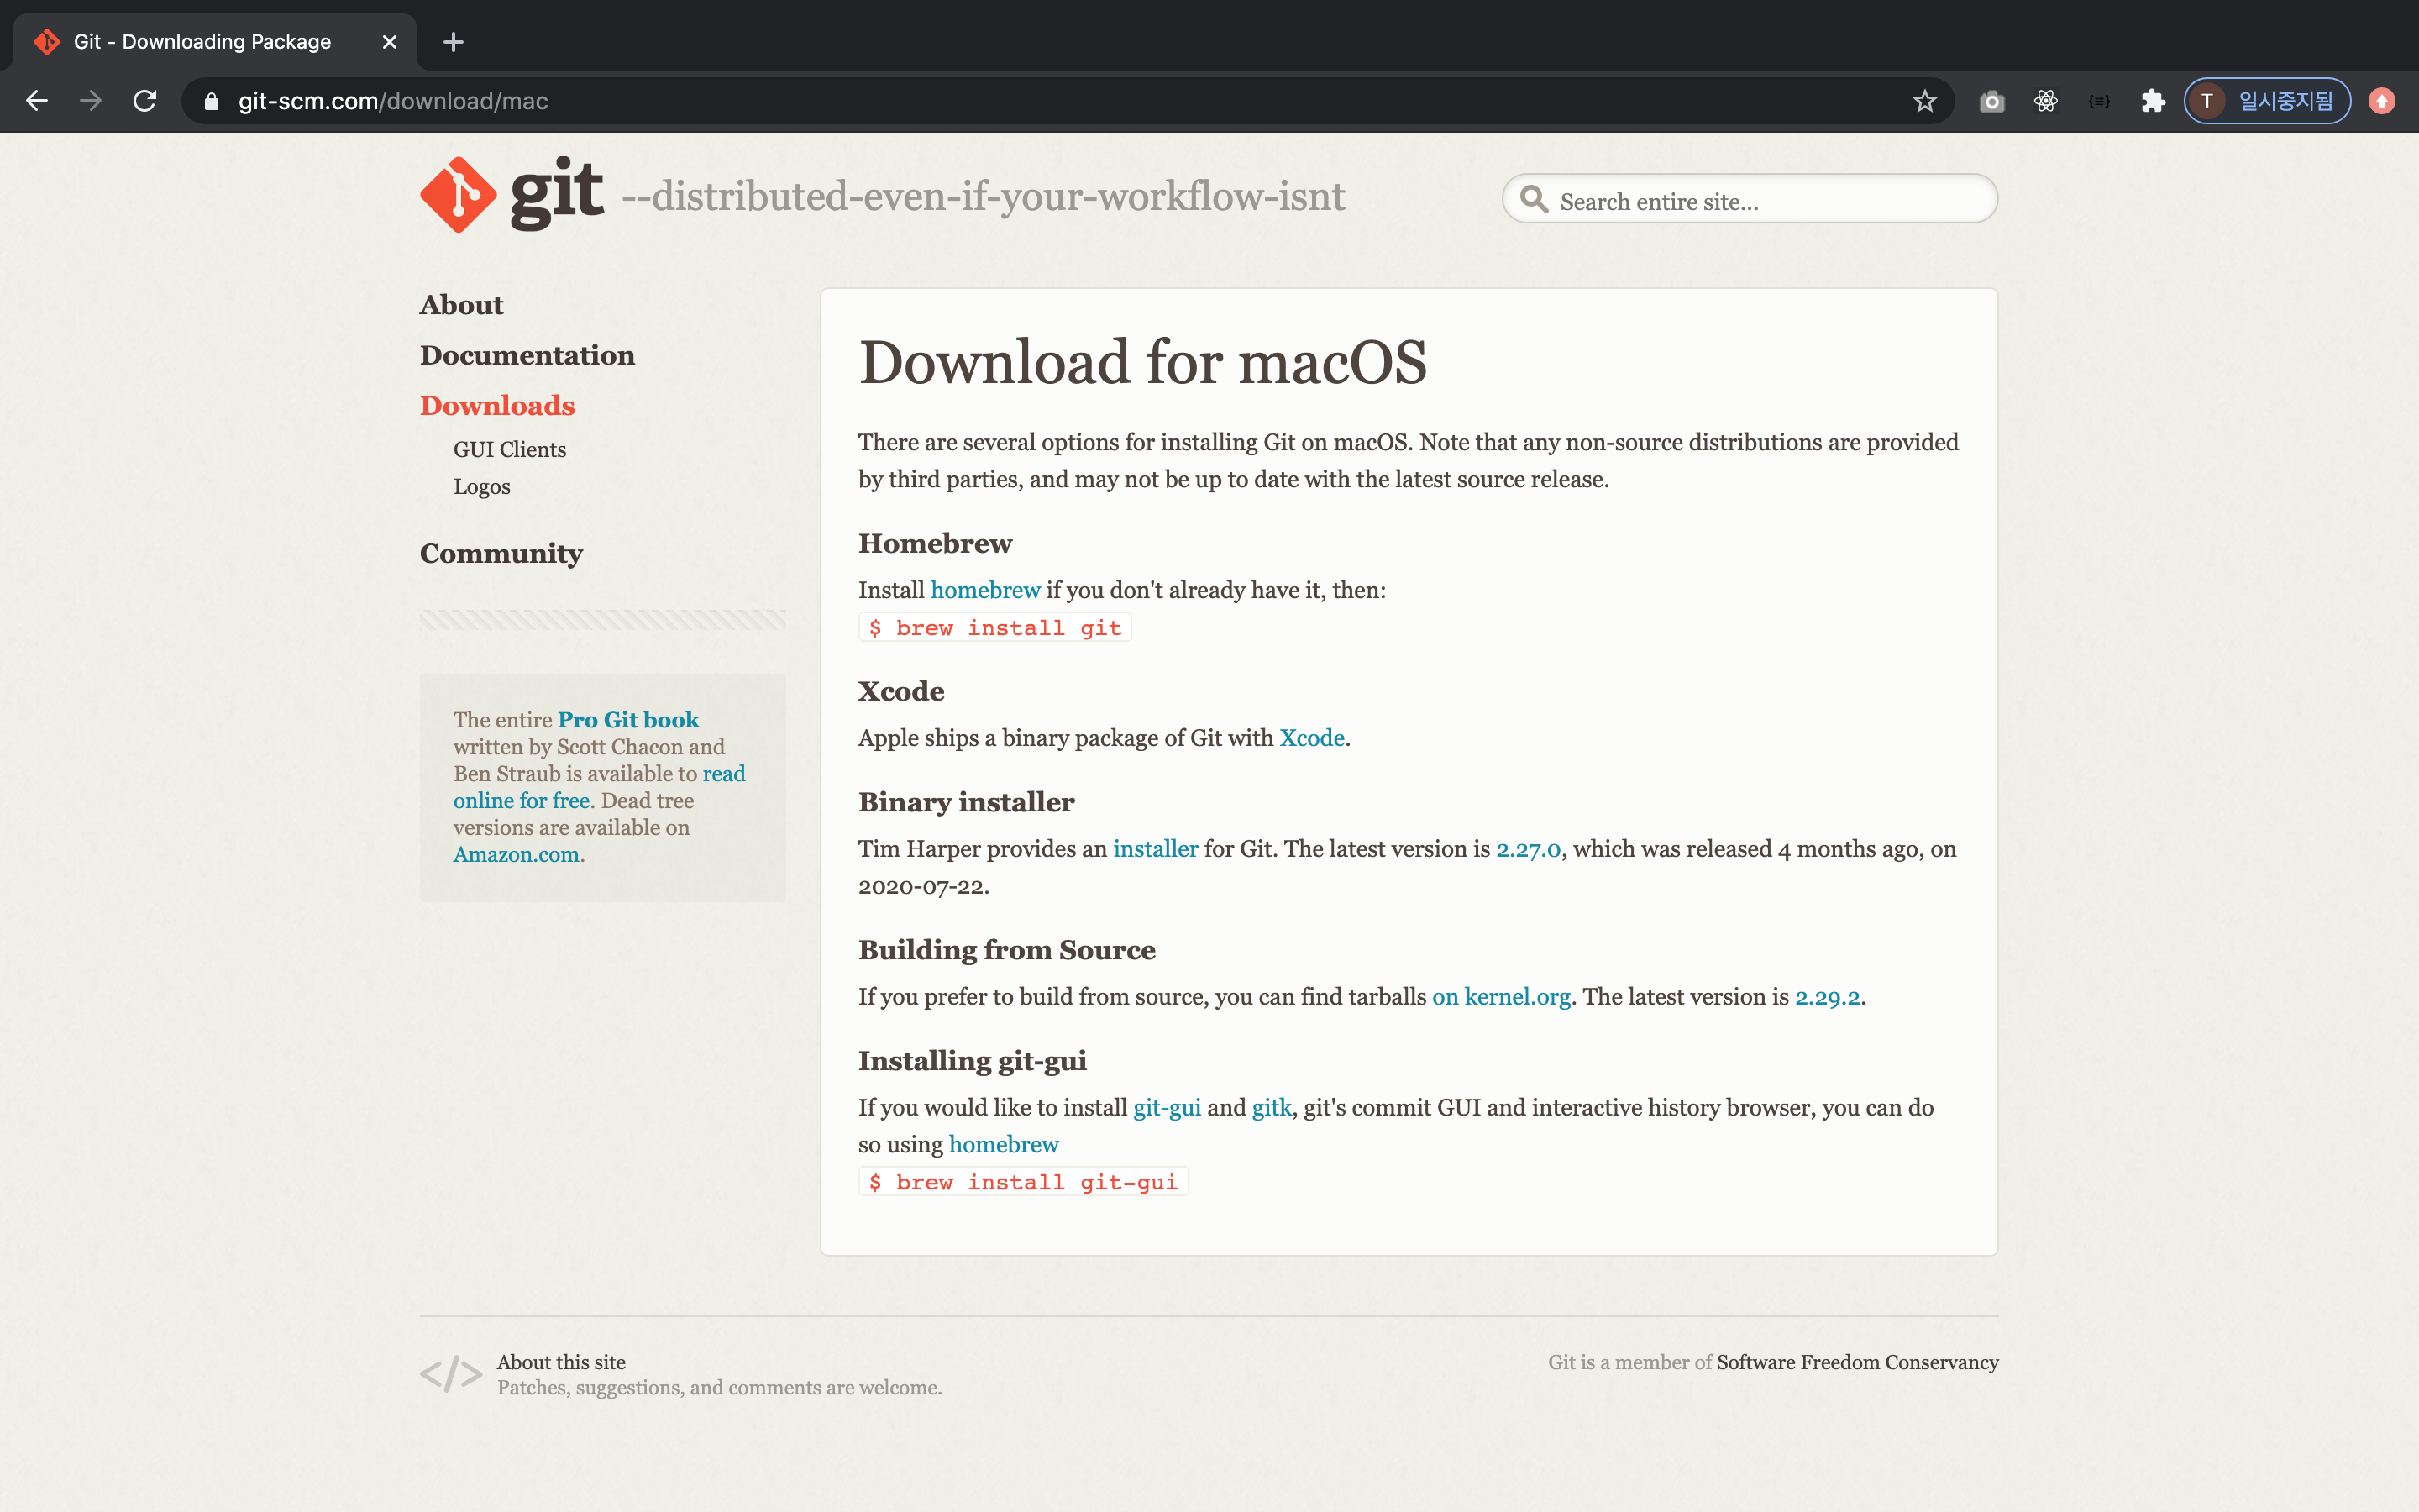Click the curly braces extension icon

point(2099,101)
